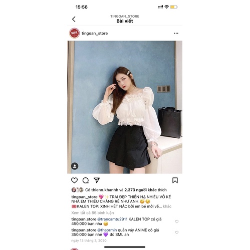Image resolution: width=250 pixels, height=250 pixels.
Task: Share post via paper plane icon
Action: click(97, 180)
